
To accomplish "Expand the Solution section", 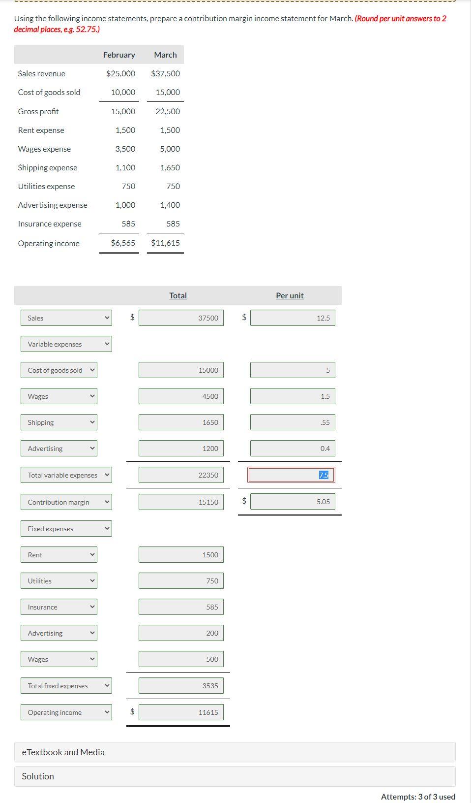I will coord(235,776).
